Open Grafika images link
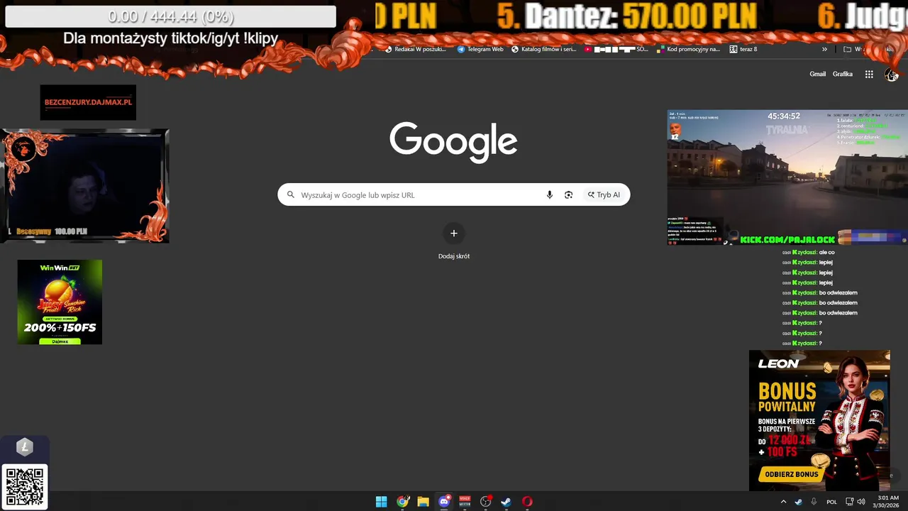Image resolution: width=908 pixels, height=511 pixels. click(x=843, y=74)
